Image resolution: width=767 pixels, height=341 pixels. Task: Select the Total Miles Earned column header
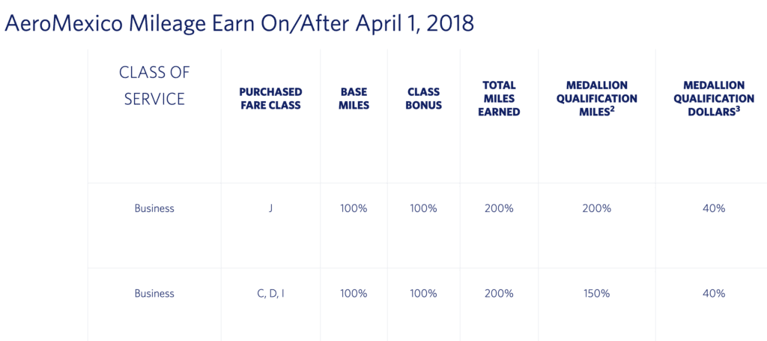(499, 99)
